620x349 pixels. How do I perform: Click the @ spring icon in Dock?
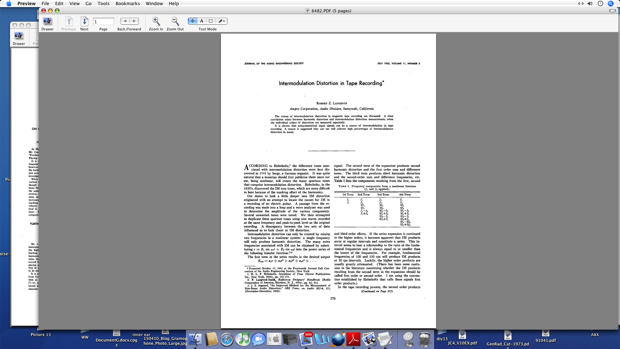[408, 339]
